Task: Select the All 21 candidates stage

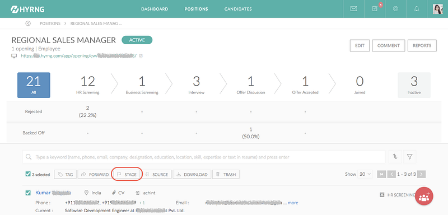Action: coord(34,85)
